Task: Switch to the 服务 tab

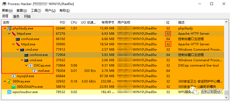Action: [16, 16]
